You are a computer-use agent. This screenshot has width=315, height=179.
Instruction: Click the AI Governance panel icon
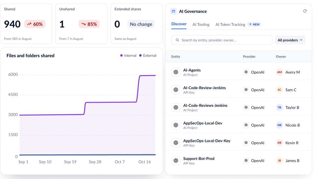click(173, 11)
